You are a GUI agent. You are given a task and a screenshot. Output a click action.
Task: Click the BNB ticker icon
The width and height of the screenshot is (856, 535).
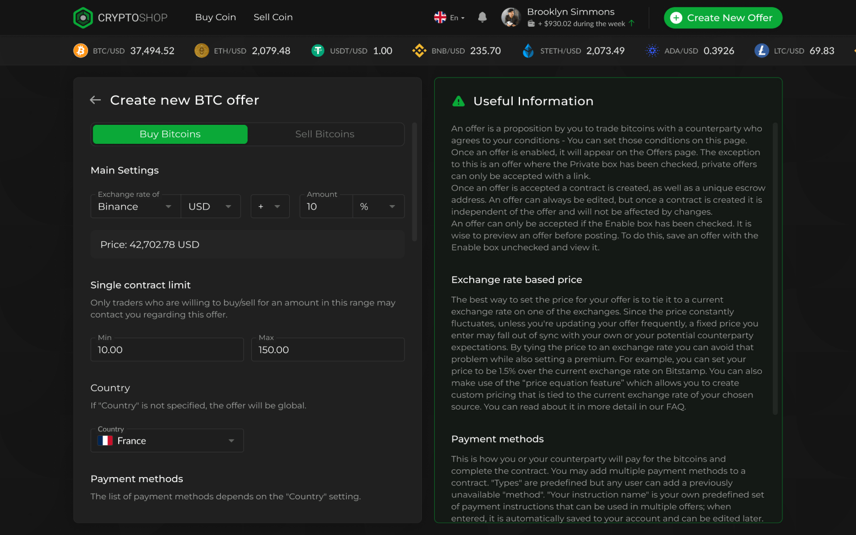click(419, 51)
